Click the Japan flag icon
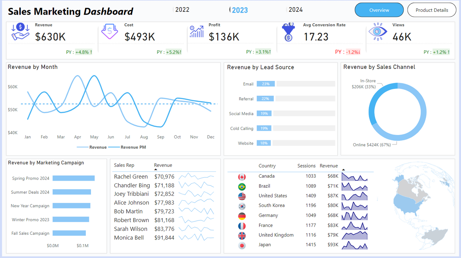 click(x=242, y=246)
